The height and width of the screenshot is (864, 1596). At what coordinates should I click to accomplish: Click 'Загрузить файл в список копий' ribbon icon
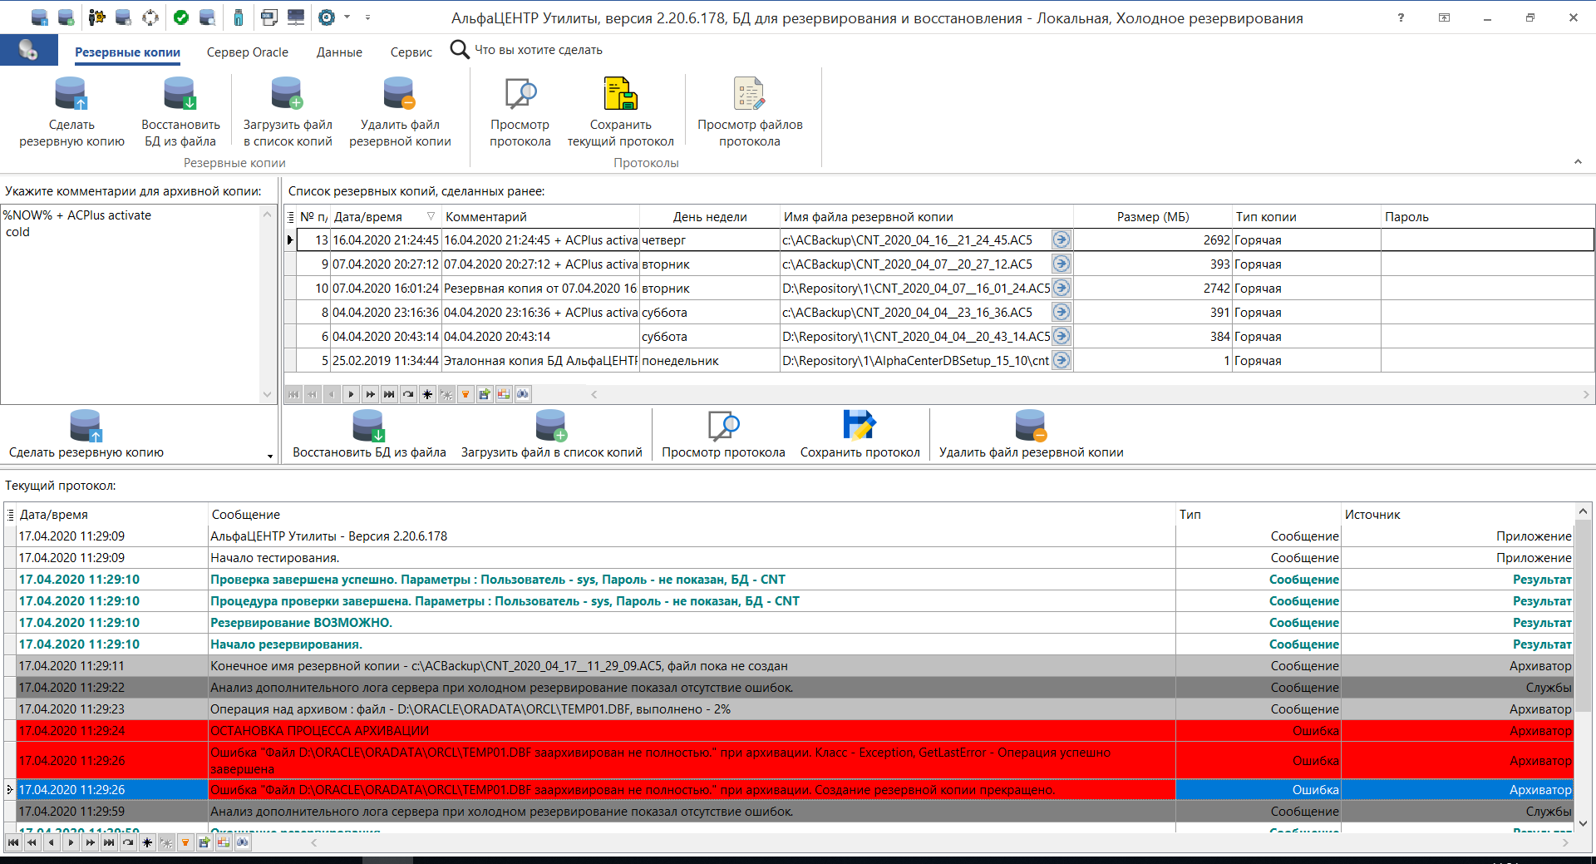point(287,95)
